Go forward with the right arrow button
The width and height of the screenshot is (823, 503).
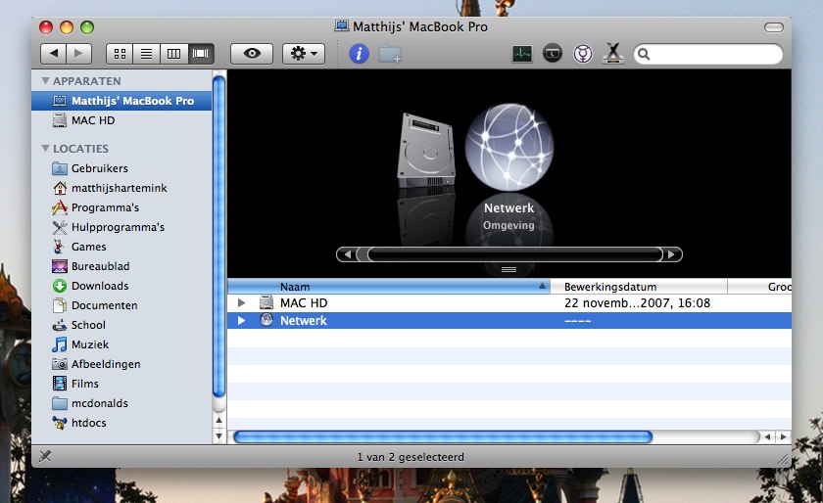(x=78, y=54)
